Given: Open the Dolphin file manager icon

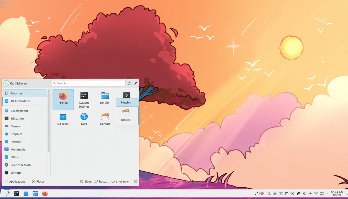Looking at the screenshot, I should pos(105,96).
